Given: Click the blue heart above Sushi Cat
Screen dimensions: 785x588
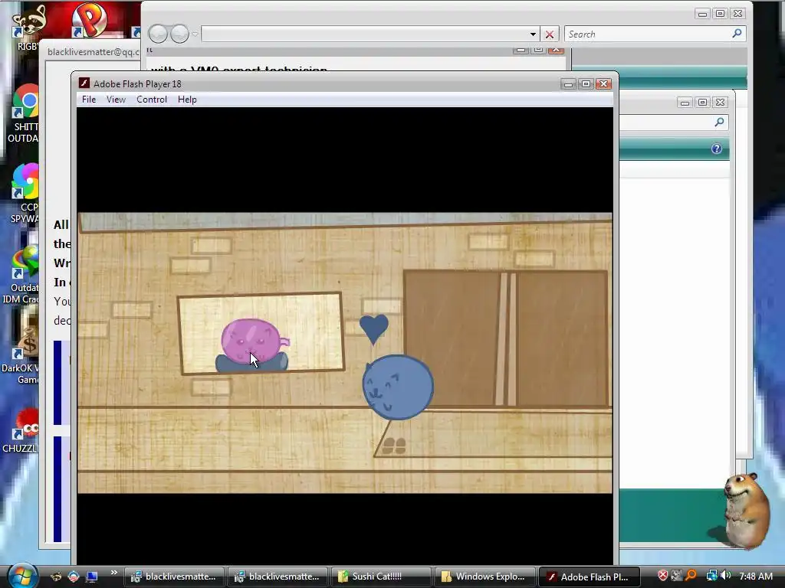Looking at the screenshot, I should point(373,329).
